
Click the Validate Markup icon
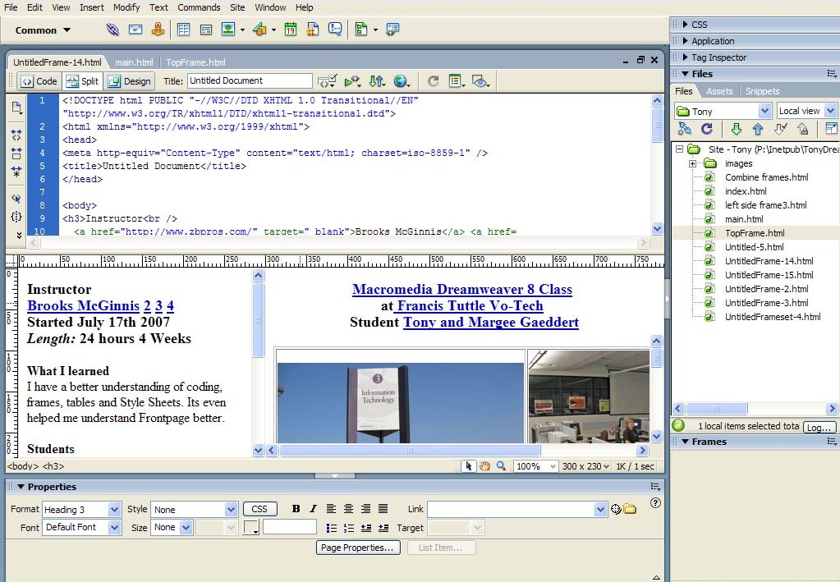coord(328,80)
